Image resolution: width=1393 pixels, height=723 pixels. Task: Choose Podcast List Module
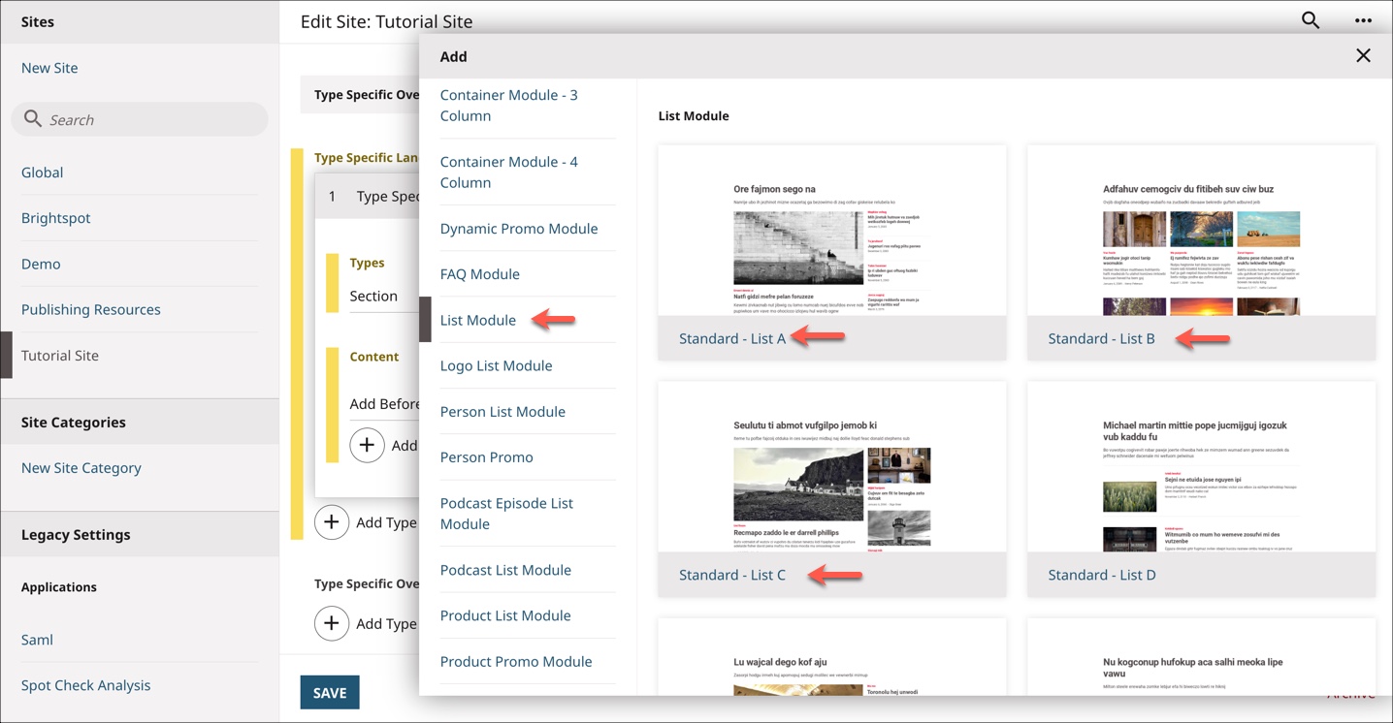pyautogui.click(x=505, y=570)
